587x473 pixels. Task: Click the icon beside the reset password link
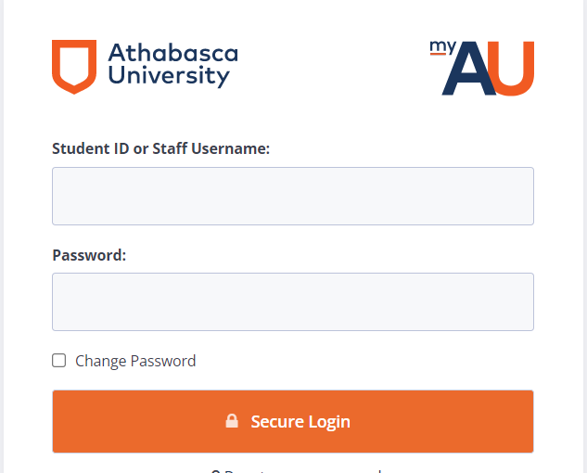click(x=215, y=470)
